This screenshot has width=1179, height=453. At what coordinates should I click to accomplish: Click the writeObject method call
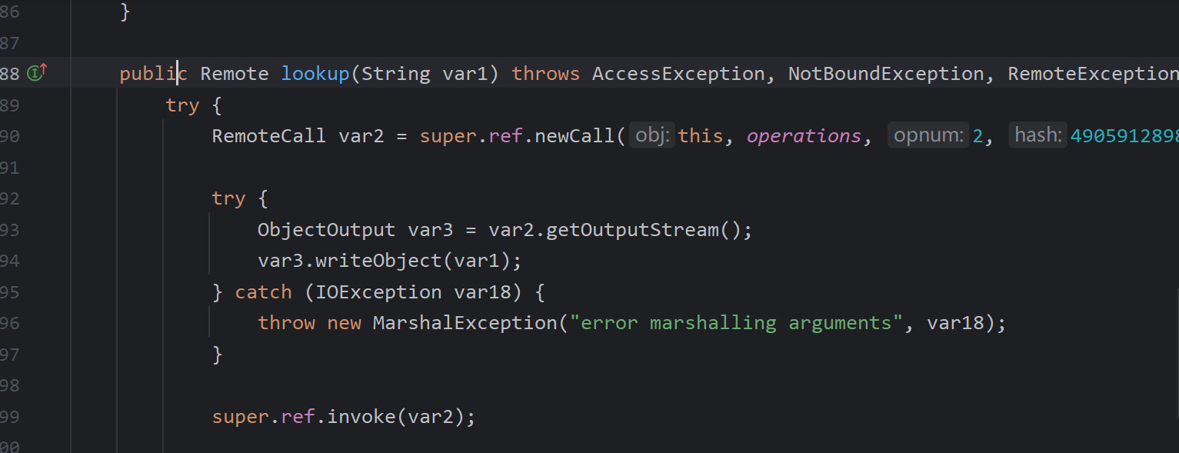point(378,261)
